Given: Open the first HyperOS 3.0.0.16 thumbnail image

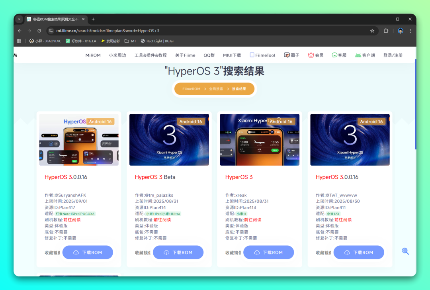Looking at the screenshot, I should click(x=79, y=140).
